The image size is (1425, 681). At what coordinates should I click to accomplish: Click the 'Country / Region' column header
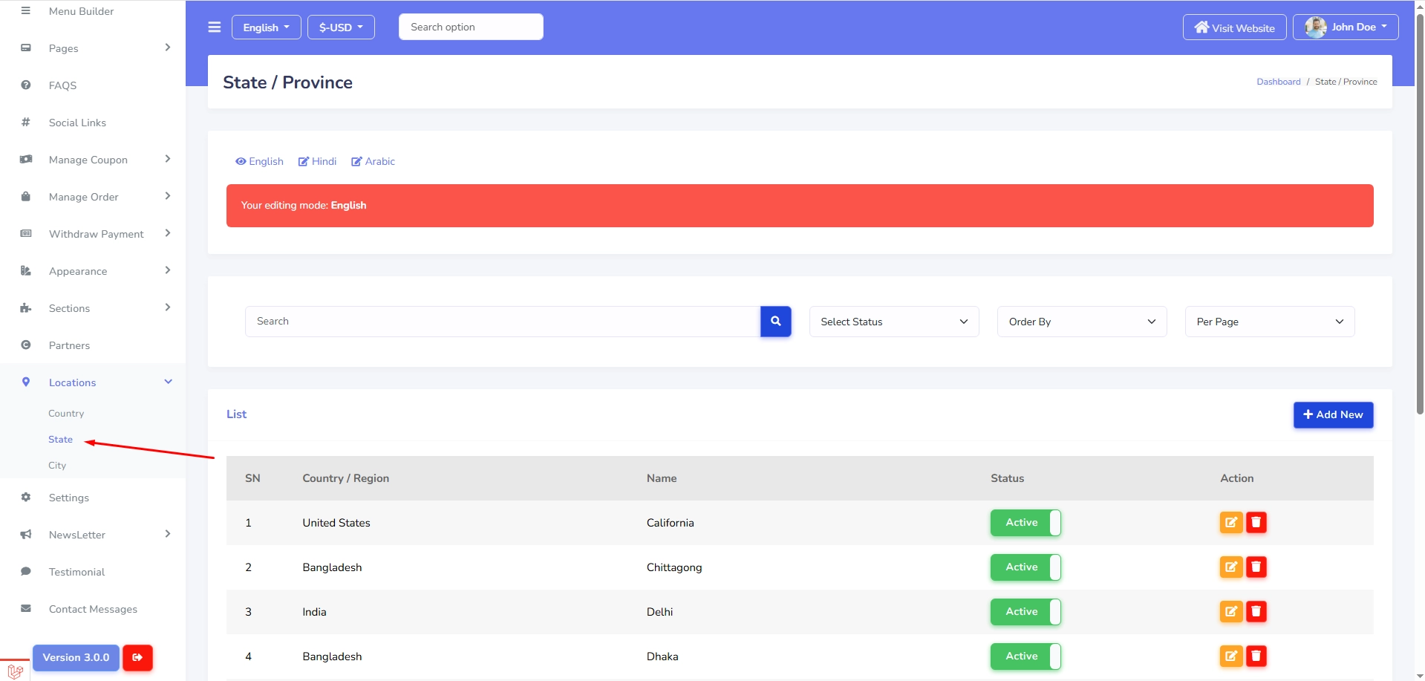click(345, 478)
